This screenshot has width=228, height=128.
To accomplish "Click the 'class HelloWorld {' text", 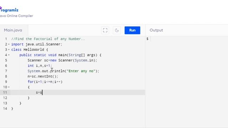I will coord(30,50).
